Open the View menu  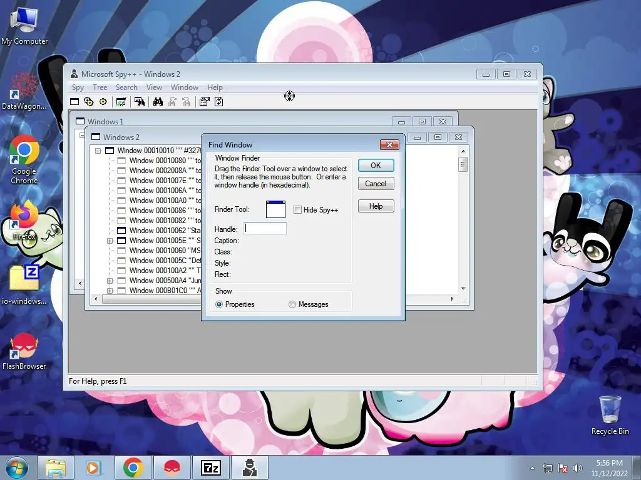coord(154,87)
